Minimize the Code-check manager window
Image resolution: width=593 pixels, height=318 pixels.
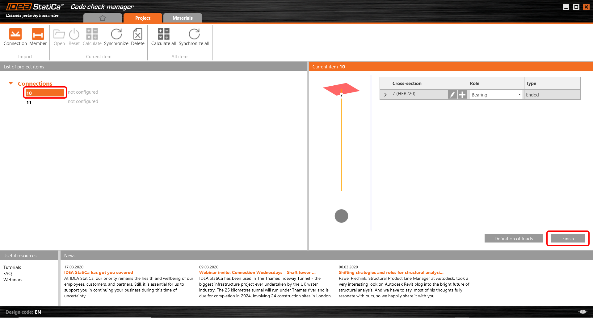pyautogui.click(x=566, y=7)
